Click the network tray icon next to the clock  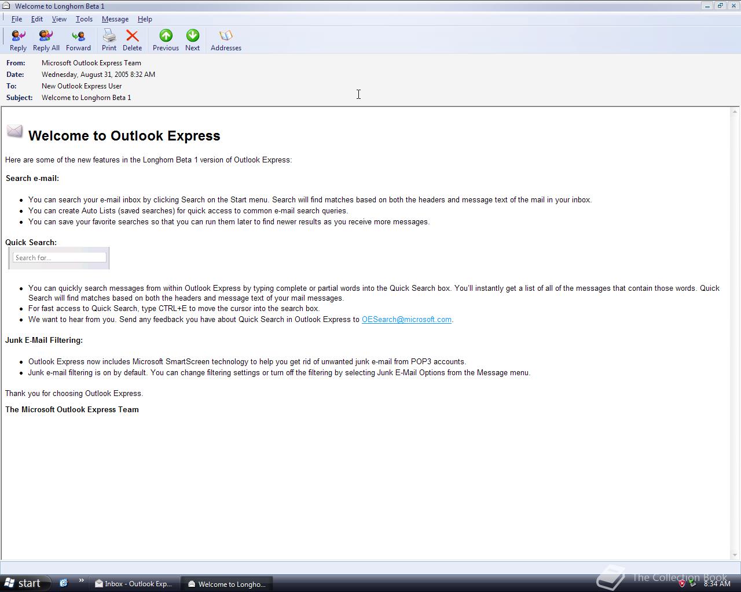point(692,583)
